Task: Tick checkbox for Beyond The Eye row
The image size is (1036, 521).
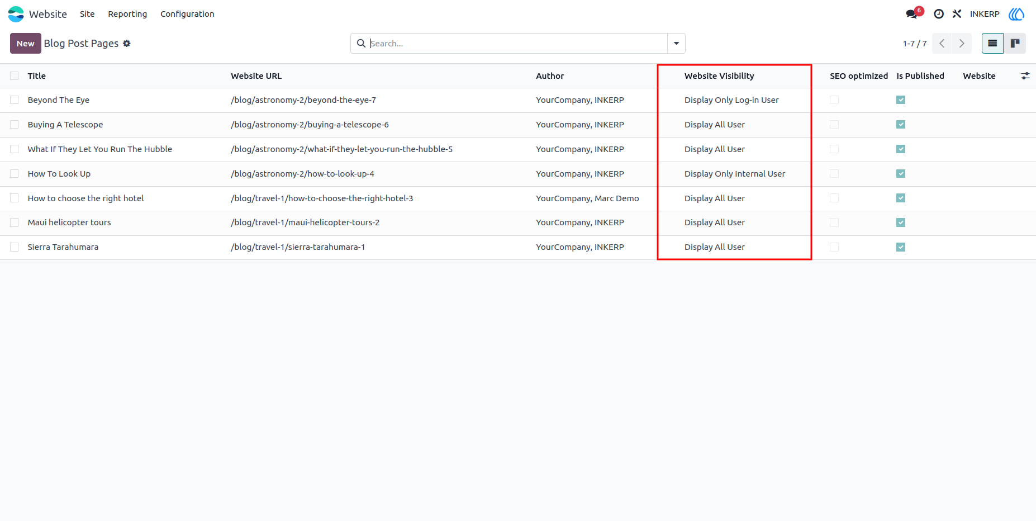Action: pos(15,100)
